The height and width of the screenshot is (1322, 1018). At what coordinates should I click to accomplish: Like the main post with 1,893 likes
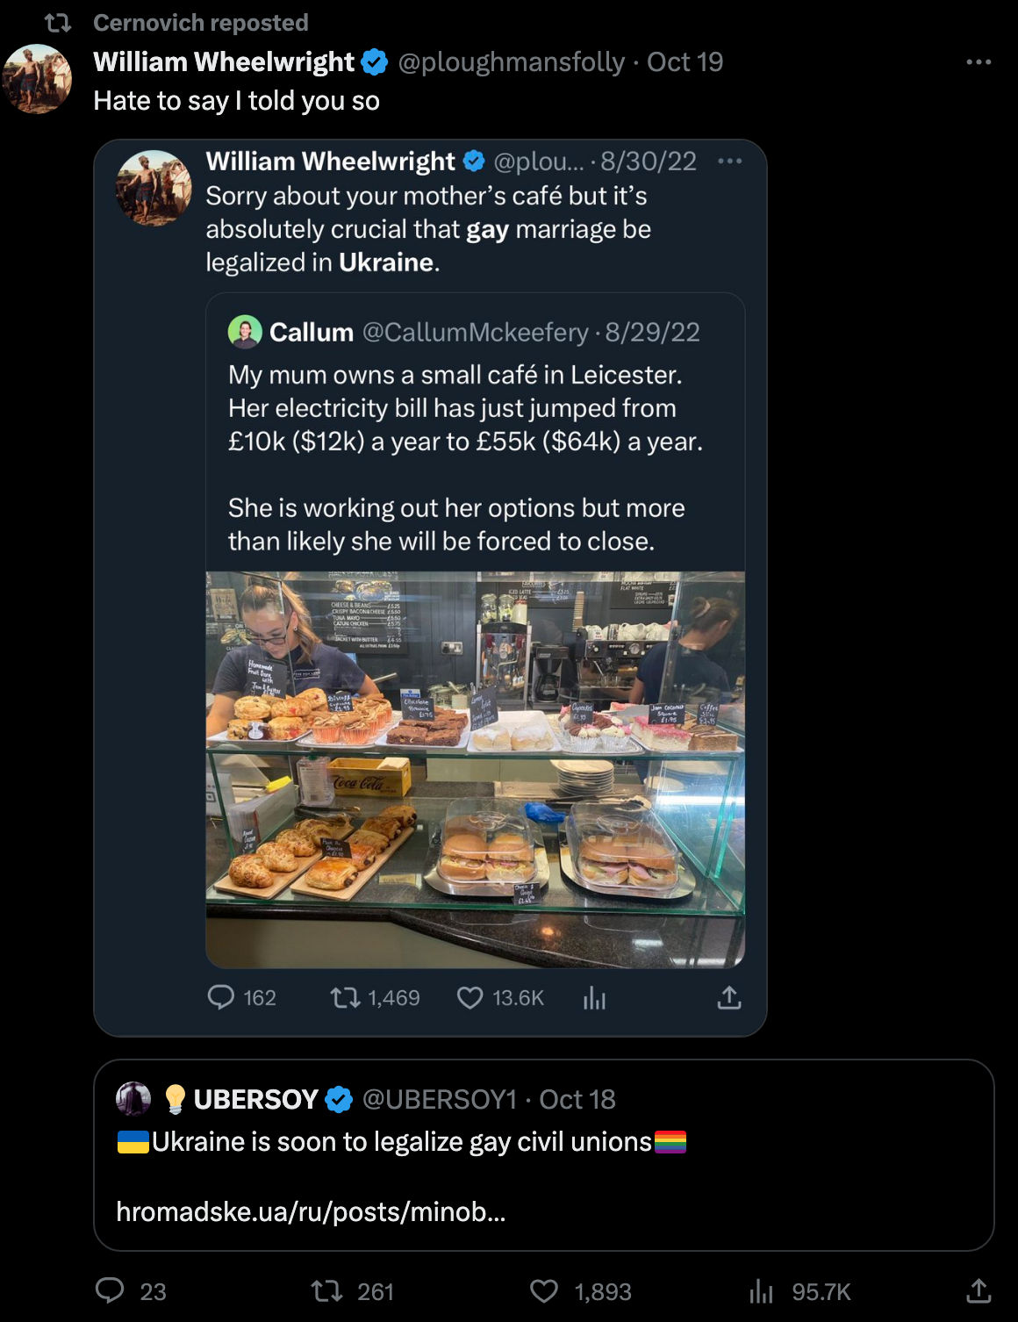pos(544,1290)
